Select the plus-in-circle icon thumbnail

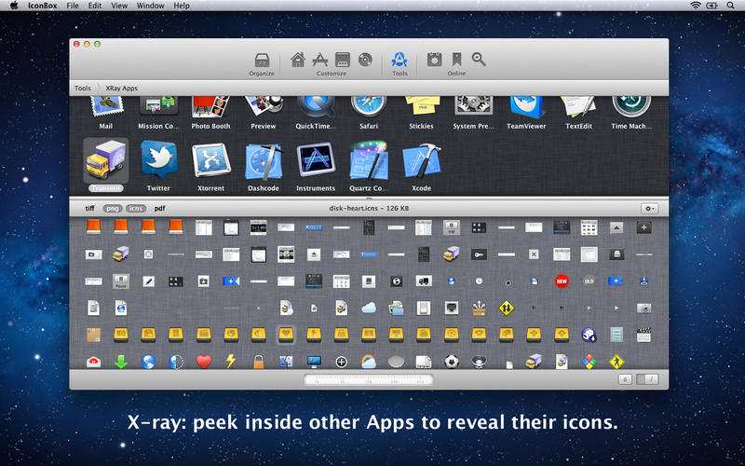click(341, 362)
